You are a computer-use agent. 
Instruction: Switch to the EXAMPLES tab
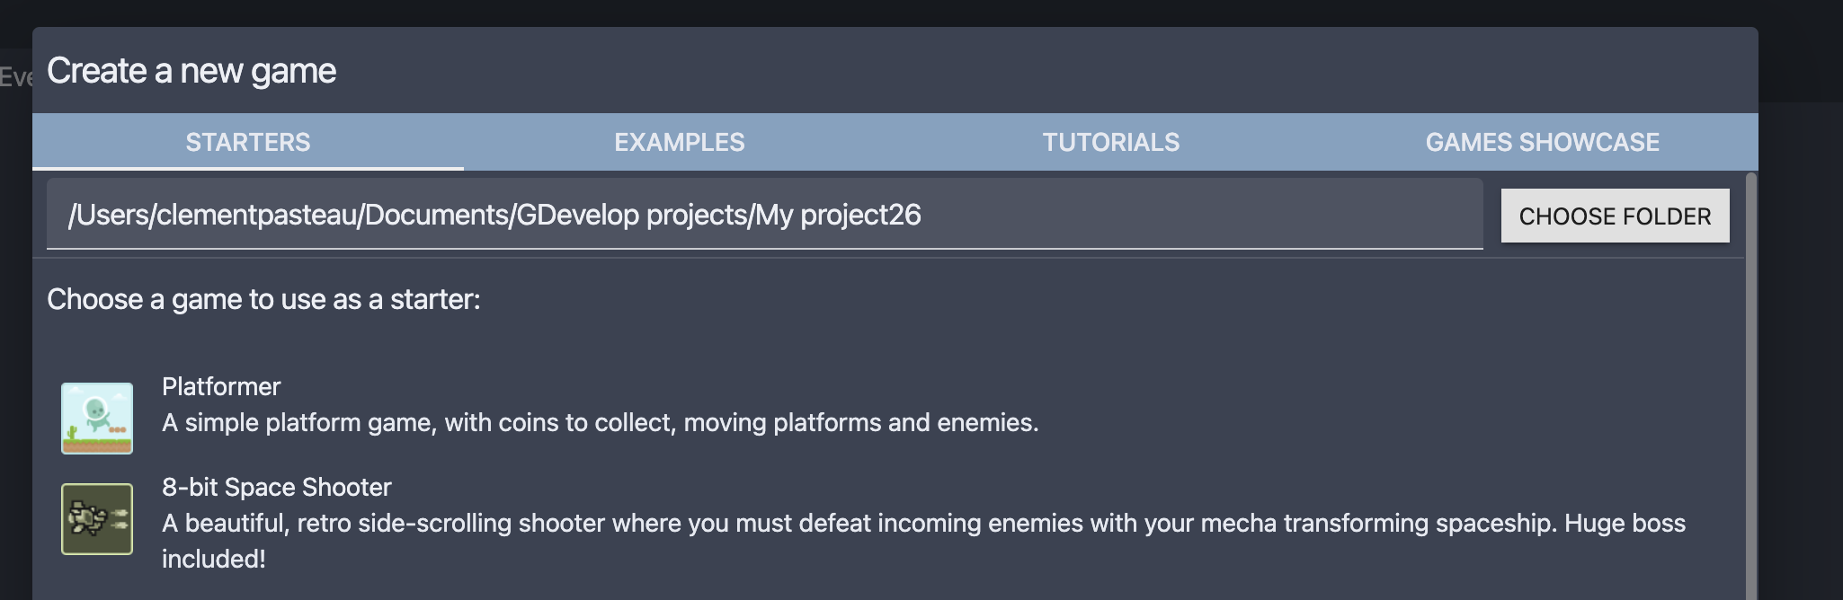(679, 141)
